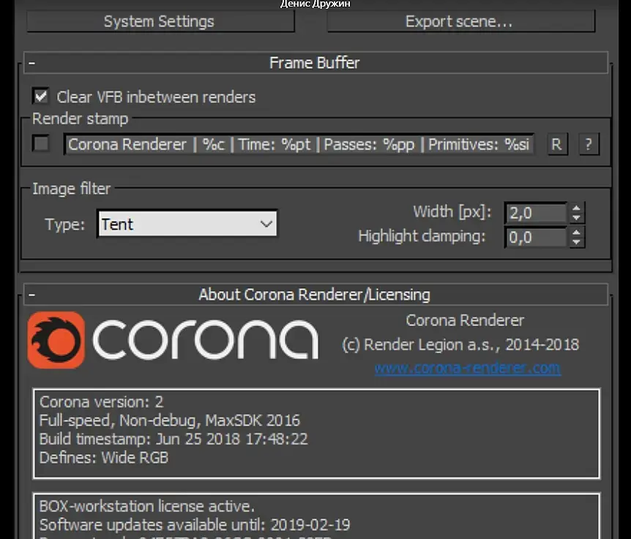Viewport: 631px width, 539px height.
Task: Click the 'Corona version: 2' text
Action: tap(102, 402)
